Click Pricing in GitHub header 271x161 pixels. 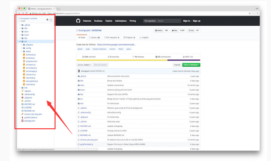(x=133, y=21)
